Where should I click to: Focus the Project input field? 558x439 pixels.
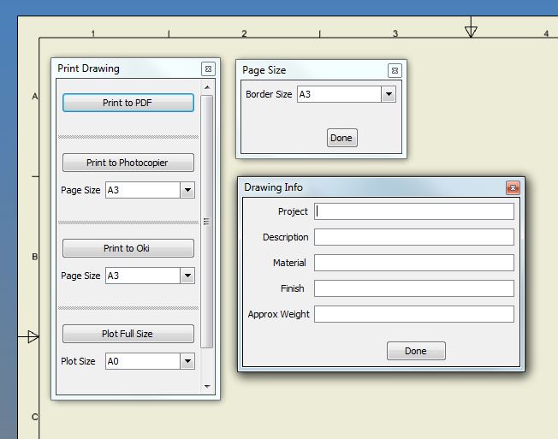coord(414,211)
